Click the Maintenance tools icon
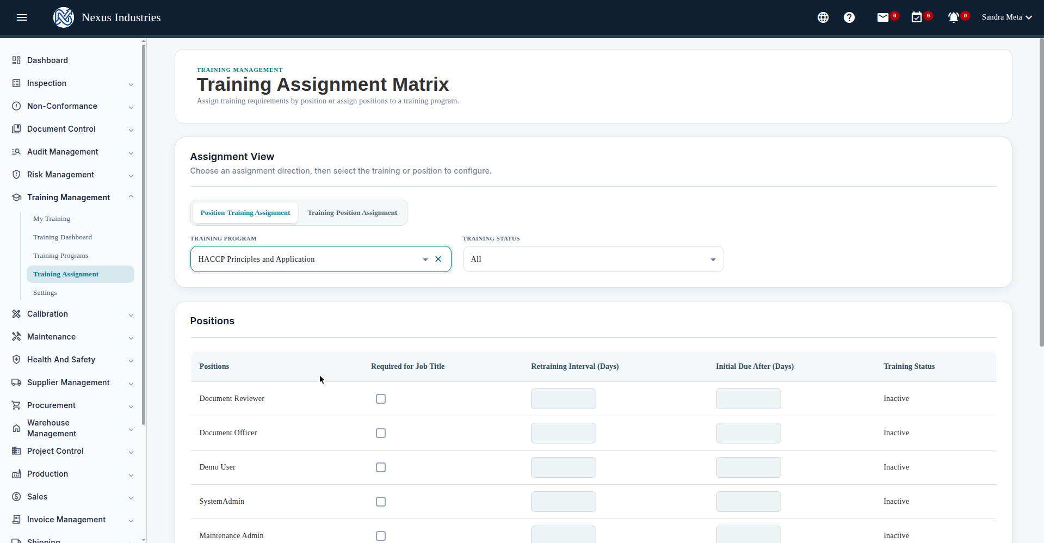 coord(16,337)
